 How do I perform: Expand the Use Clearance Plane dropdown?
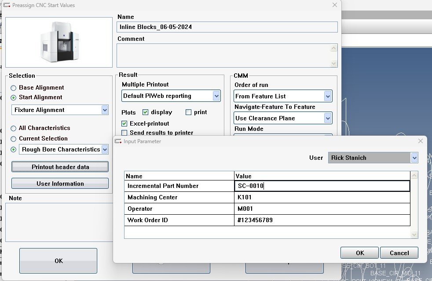[x=327, y=118]
